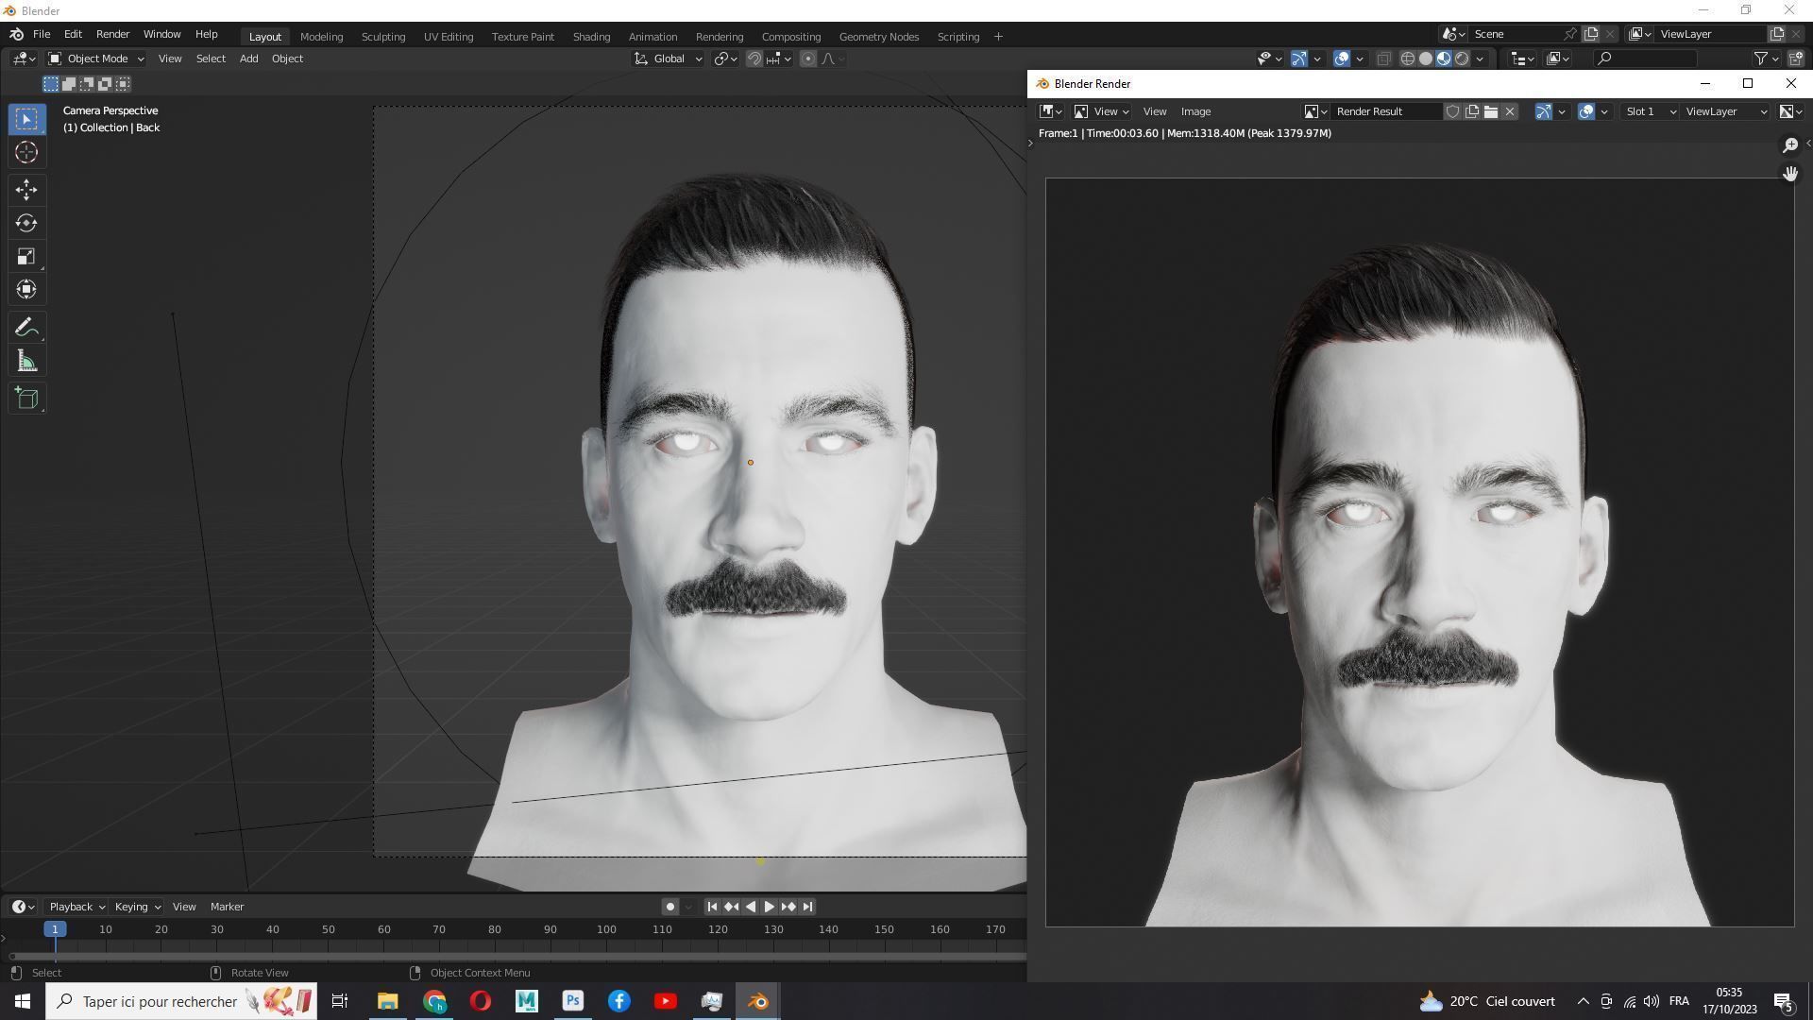Open the File menu
The width and height of the screenshot is (1813, 1020).
[42, 34]
